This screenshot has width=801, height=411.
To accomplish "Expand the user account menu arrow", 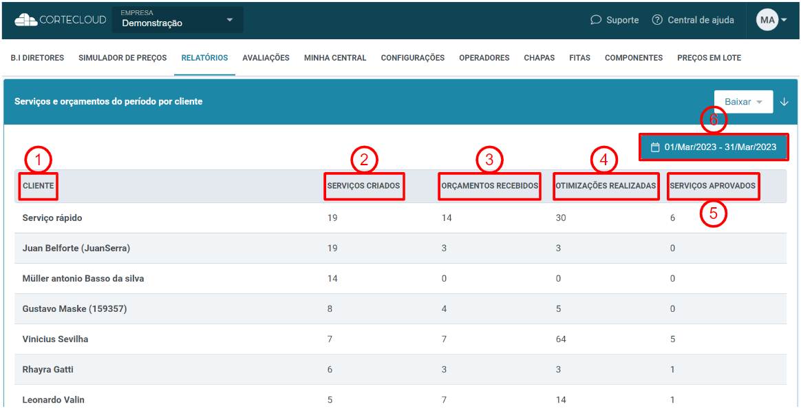I will (784, 20).
